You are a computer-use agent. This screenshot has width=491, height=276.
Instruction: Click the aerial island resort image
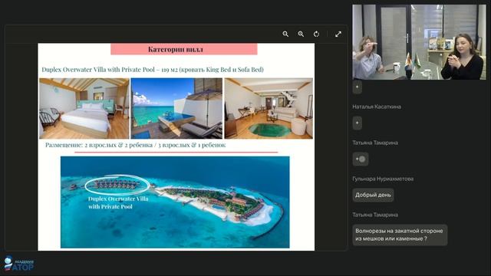(175, 202)
